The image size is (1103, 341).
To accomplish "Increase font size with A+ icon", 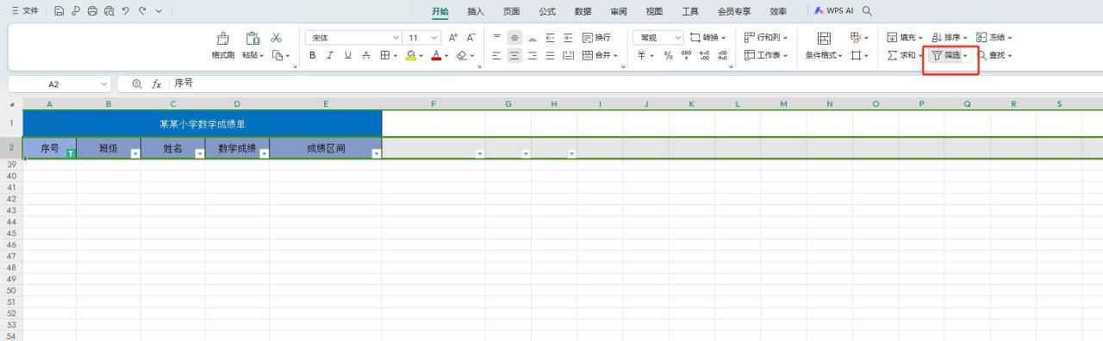I will coord(453,38).
